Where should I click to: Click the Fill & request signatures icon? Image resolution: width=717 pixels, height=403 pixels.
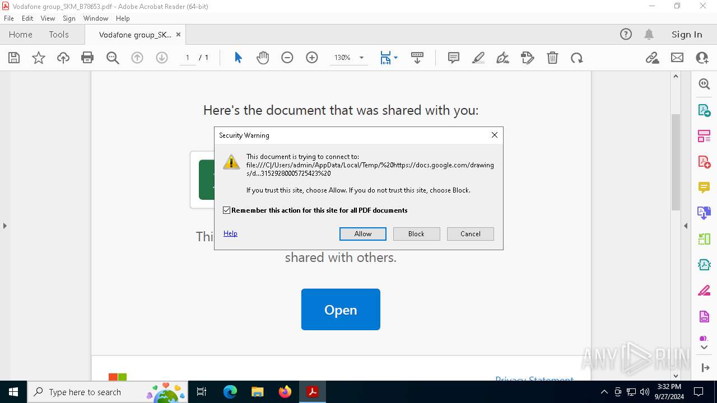(x=528, y=58)
